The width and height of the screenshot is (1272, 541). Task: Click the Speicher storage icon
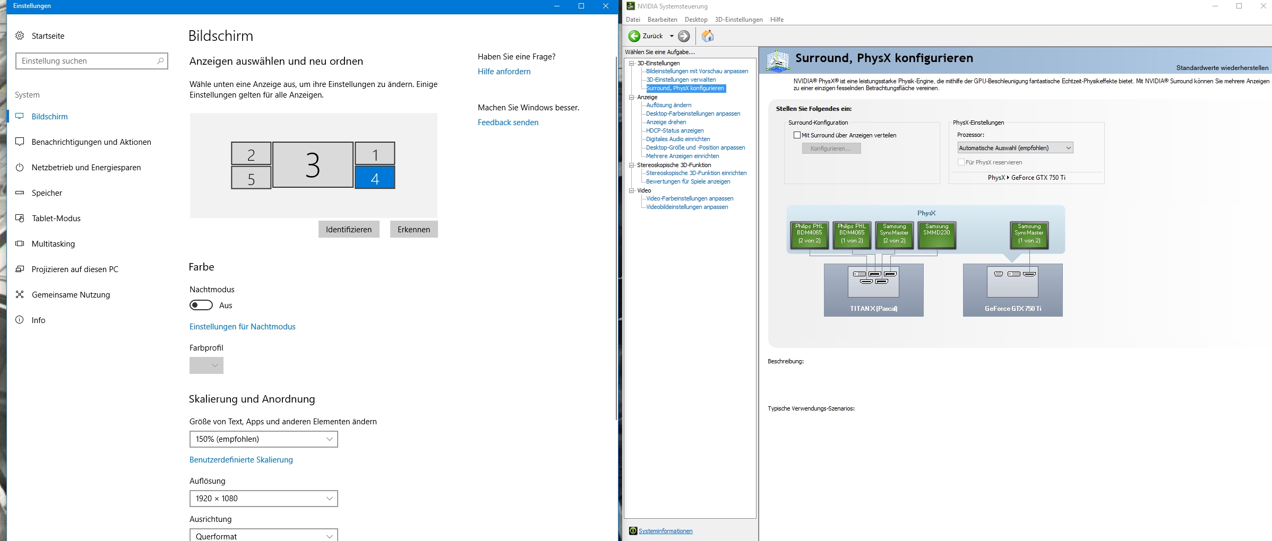[x=20, y=193]
